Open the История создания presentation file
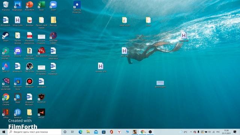The height and width of the screenshot is (135, 240). (x=41, y=39)
